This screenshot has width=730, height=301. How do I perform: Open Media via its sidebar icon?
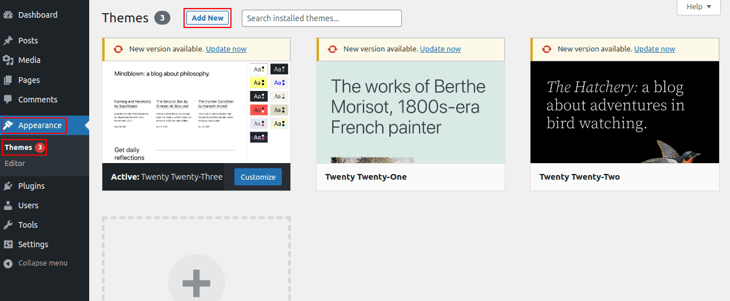click(8, 60)
